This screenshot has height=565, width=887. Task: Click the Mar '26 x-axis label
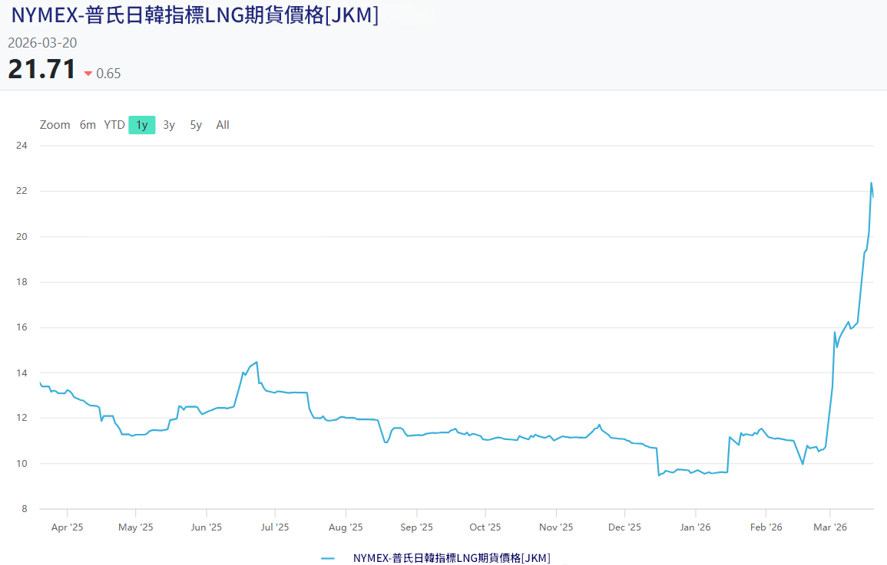[830, 527]
